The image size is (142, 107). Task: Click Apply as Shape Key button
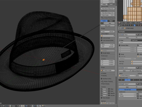[136, 71]
